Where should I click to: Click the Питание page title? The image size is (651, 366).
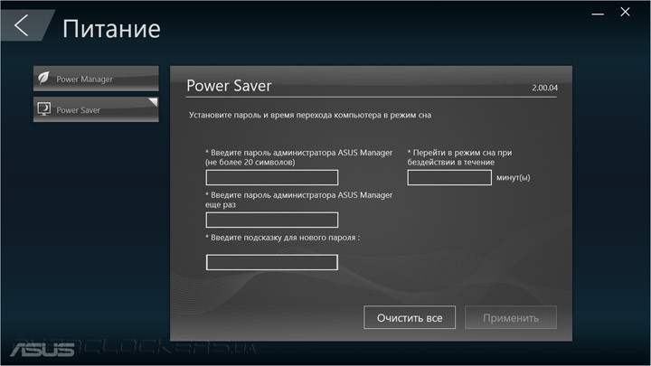(111, 29)
